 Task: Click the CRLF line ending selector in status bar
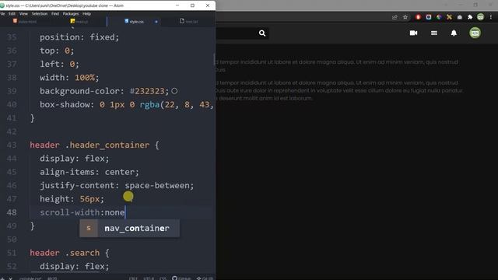point(133,278)
